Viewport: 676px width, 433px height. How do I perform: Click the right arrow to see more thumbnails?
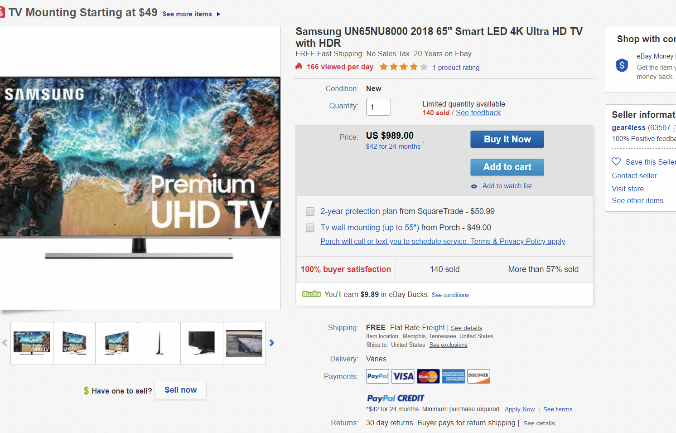point(272,343)
